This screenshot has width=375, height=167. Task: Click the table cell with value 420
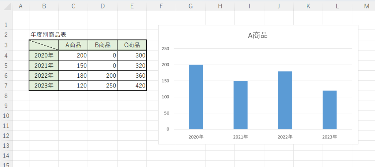click(132, 86)
